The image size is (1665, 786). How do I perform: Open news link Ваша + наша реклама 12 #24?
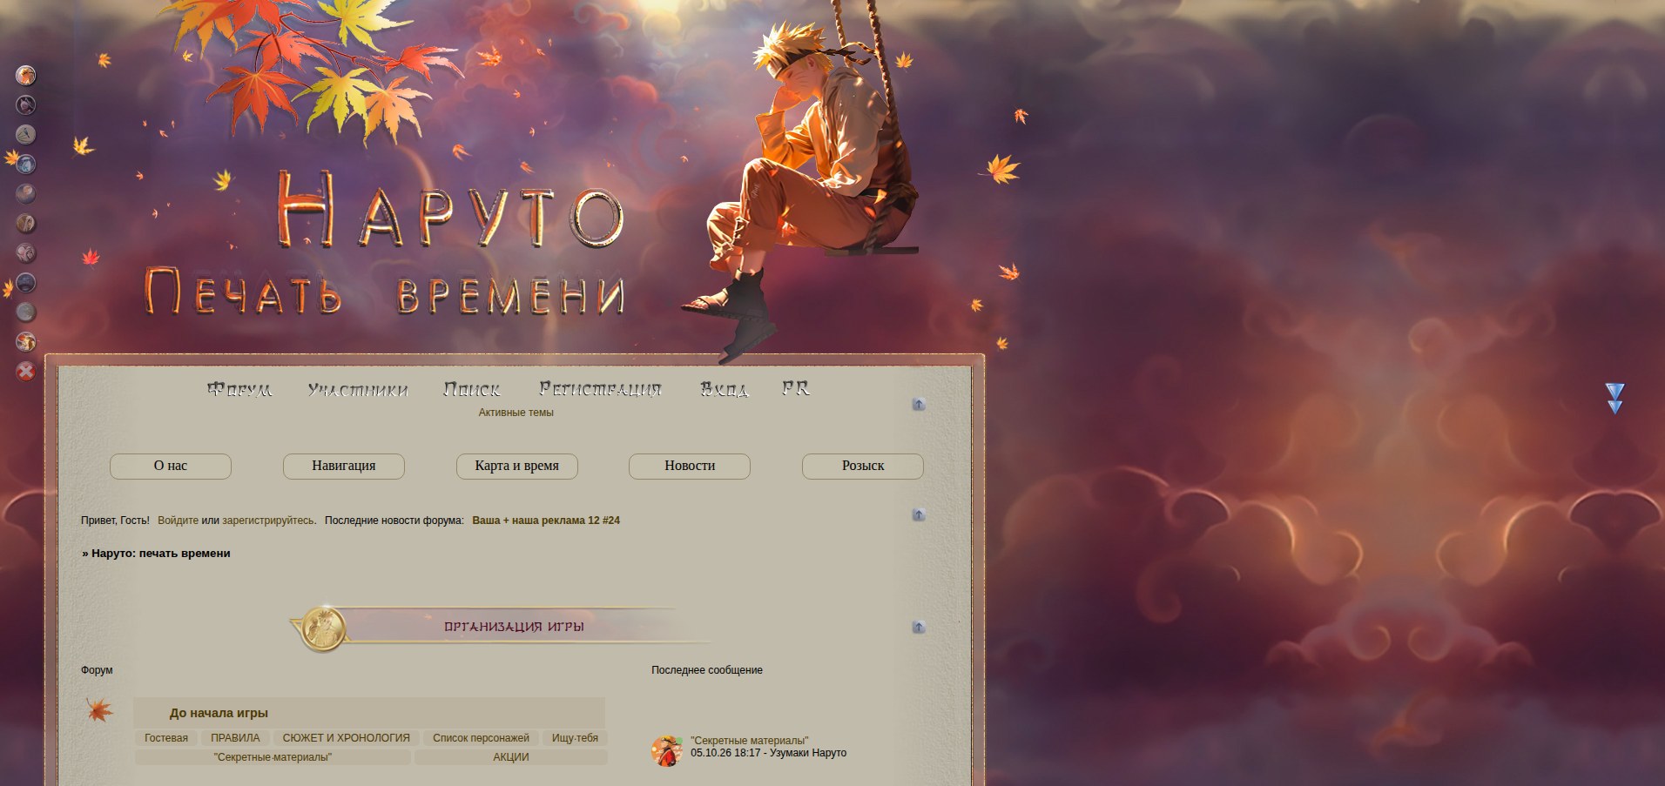(546, 521)
